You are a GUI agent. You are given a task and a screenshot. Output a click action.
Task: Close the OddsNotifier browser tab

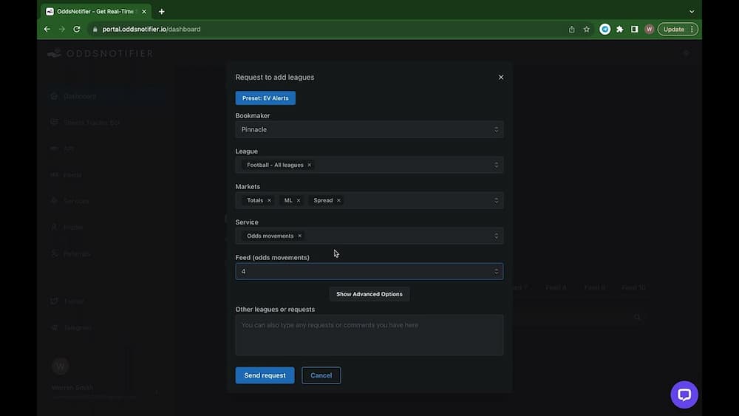click(x=144, y=11)
